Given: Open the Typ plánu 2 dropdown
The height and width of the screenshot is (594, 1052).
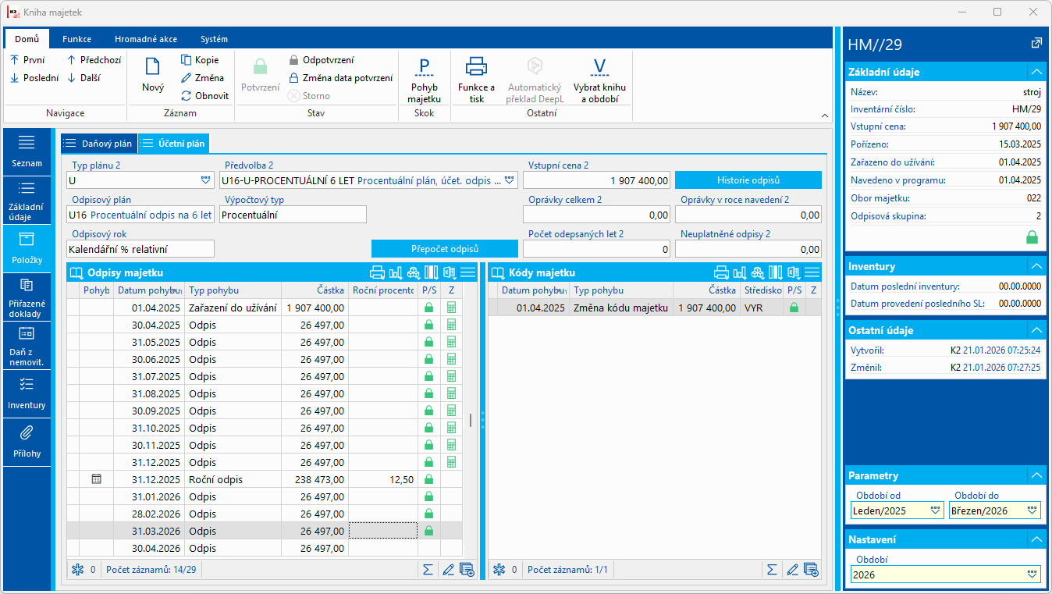Looking at the screenshot, I should (x=205, y=180).
